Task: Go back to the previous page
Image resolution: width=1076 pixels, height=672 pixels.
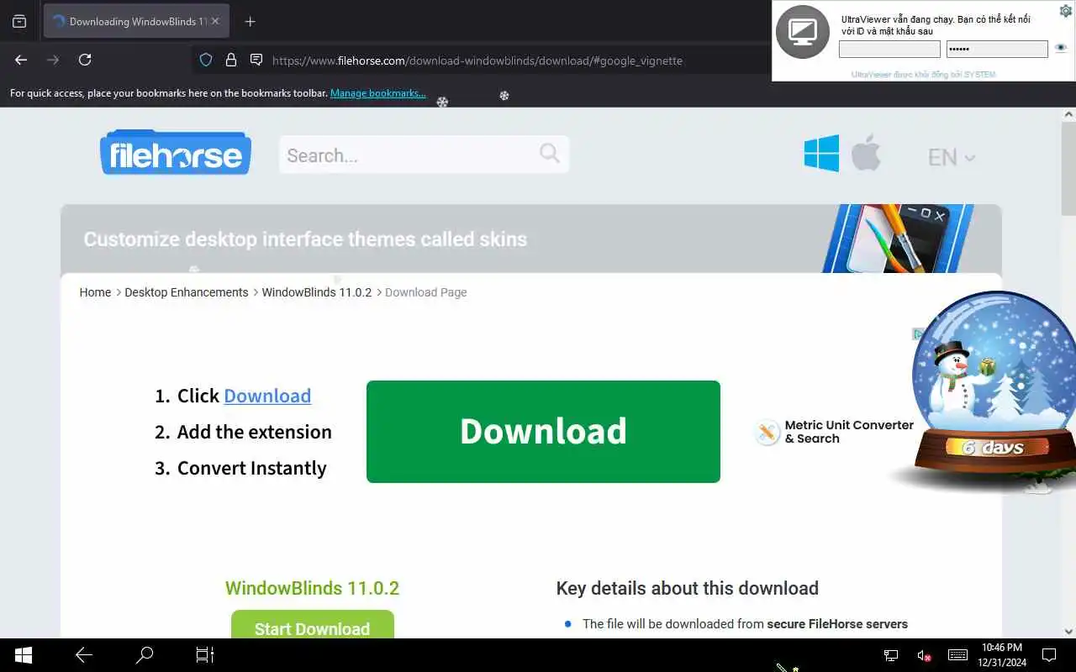Action: point(21,60)
